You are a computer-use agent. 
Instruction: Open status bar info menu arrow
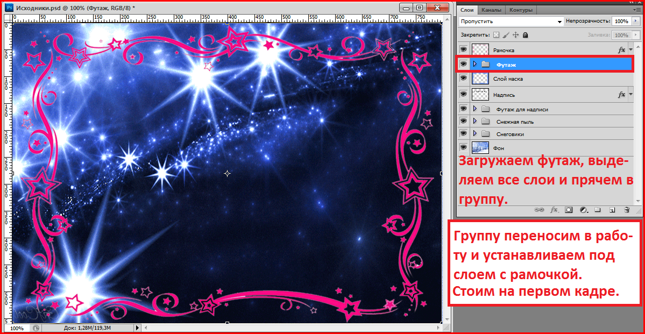[x=137, y=328]
